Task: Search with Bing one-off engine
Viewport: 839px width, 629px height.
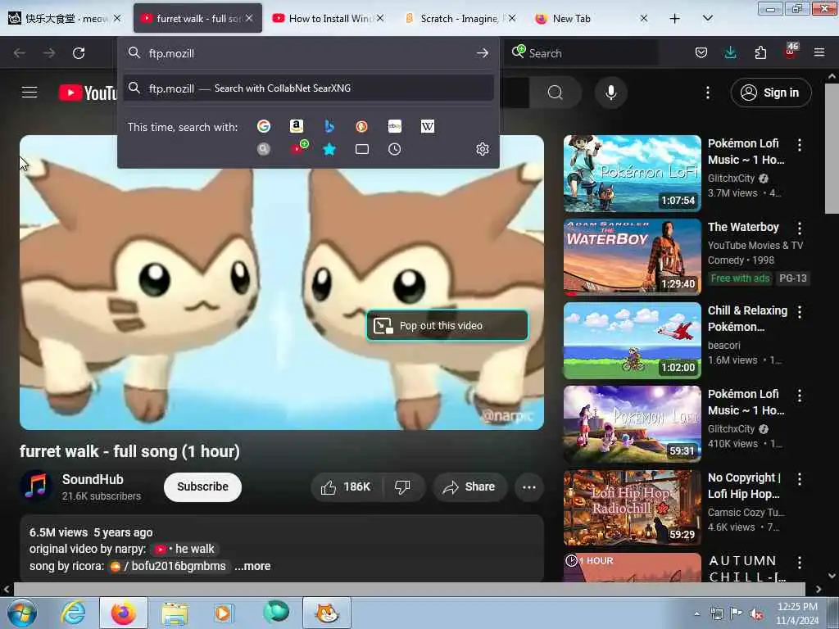Action: click(329, 126)
